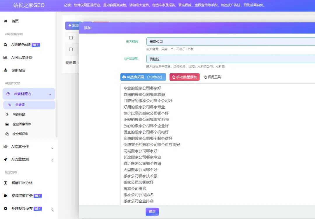
Task: Click the bar chart icon for AI可见度诊断
Action: [x=6, y=58]
